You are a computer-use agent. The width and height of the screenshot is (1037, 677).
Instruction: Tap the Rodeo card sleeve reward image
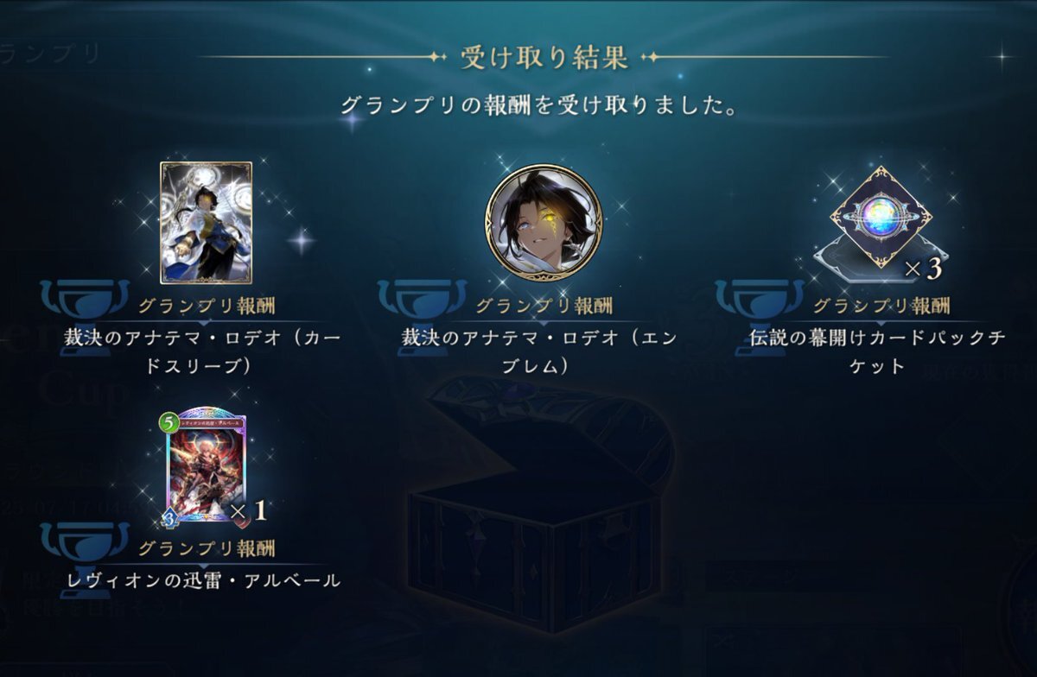click(206, 223)
